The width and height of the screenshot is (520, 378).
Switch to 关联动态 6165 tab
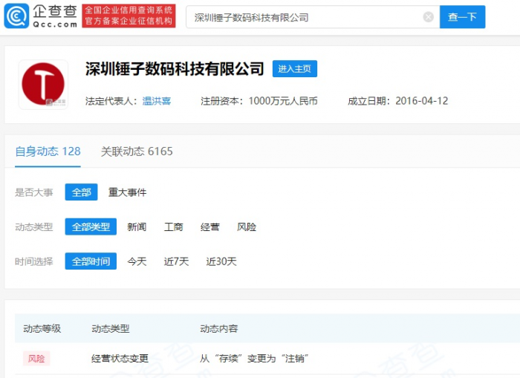pos(137,151)
